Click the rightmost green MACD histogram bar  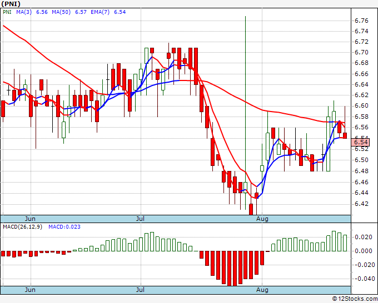(345, 243)
